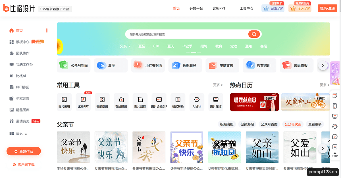Click the 登录/注册 button
Image resolution: width=341 pixels, height=178 pixels.
pos(327,9)
